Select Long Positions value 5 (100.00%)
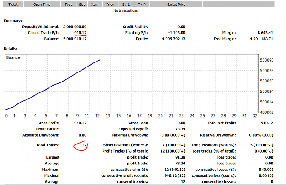286x185 pixels. click(262, 145)
